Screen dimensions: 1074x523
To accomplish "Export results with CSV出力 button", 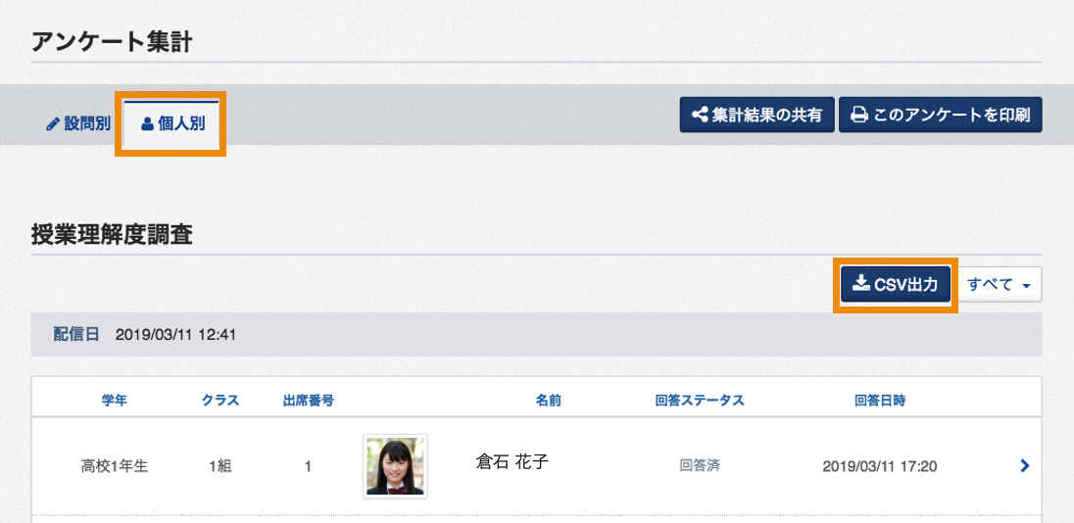I will (x=896, y=284).
